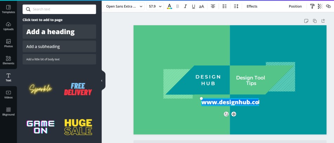Toggle bold formatting

pos(178,6)
